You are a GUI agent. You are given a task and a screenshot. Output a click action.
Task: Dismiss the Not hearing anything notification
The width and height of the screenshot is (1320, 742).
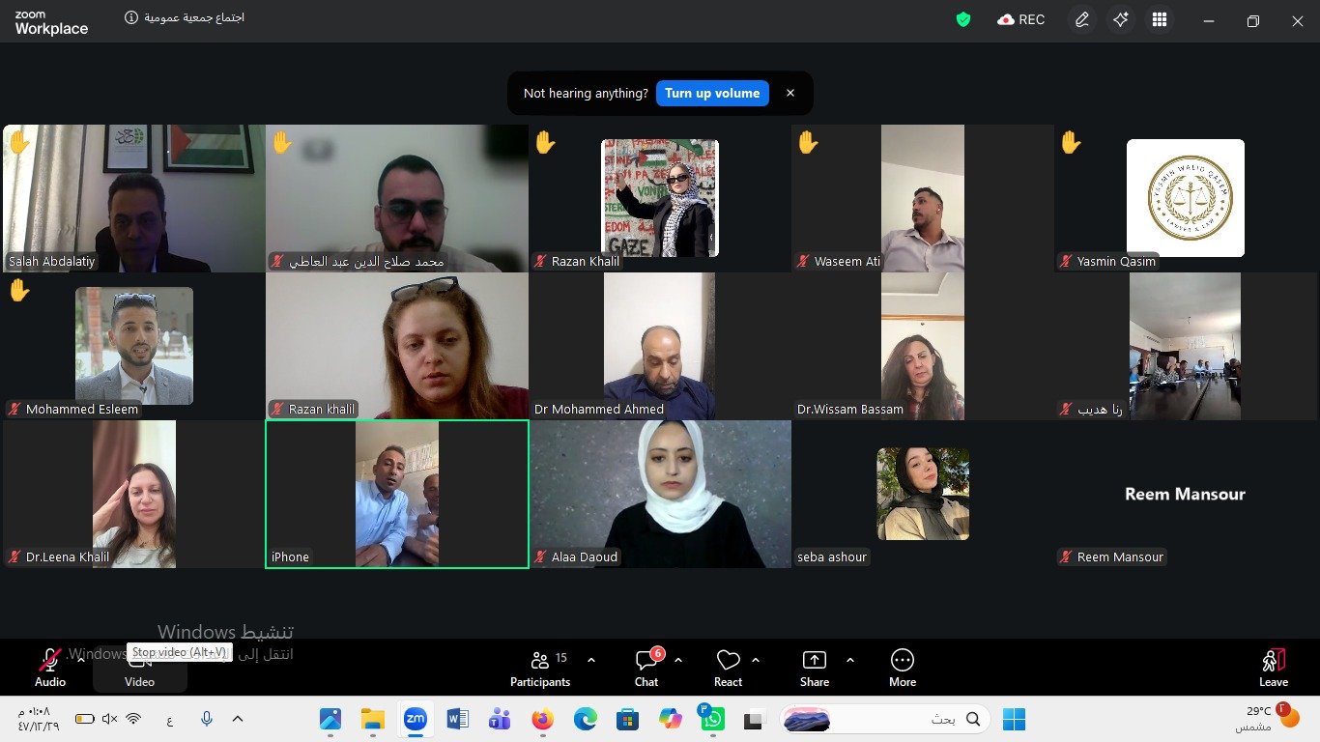(x=790, y=93)
